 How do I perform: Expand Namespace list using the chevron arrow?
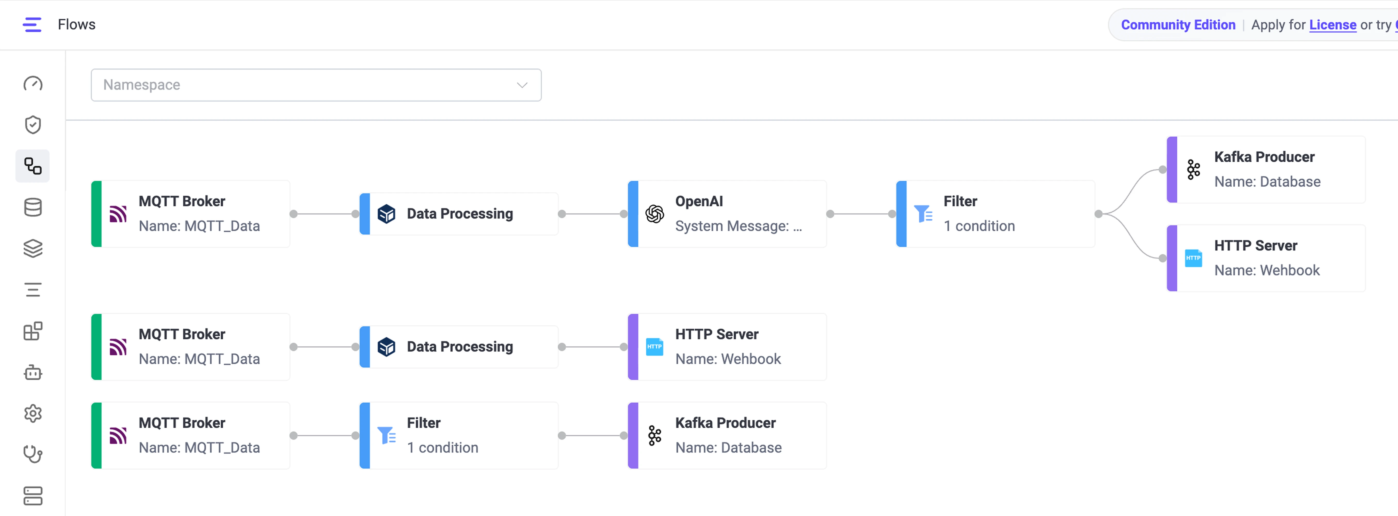click(x=522, y=85)
